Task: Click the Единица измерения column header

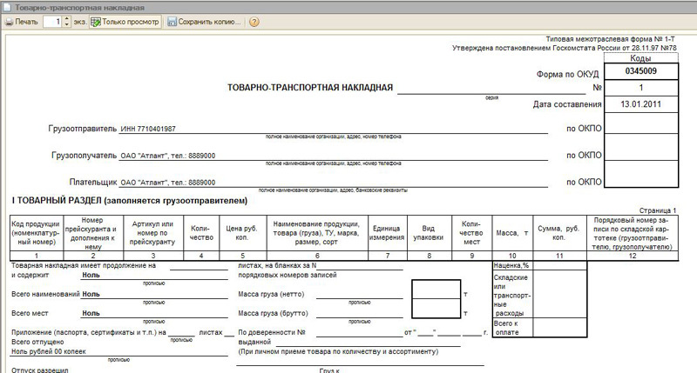Action: click(386, 232)
